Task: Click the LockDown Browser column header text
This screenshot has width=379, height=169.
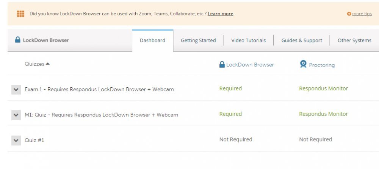Action: (x=250, y=65)
